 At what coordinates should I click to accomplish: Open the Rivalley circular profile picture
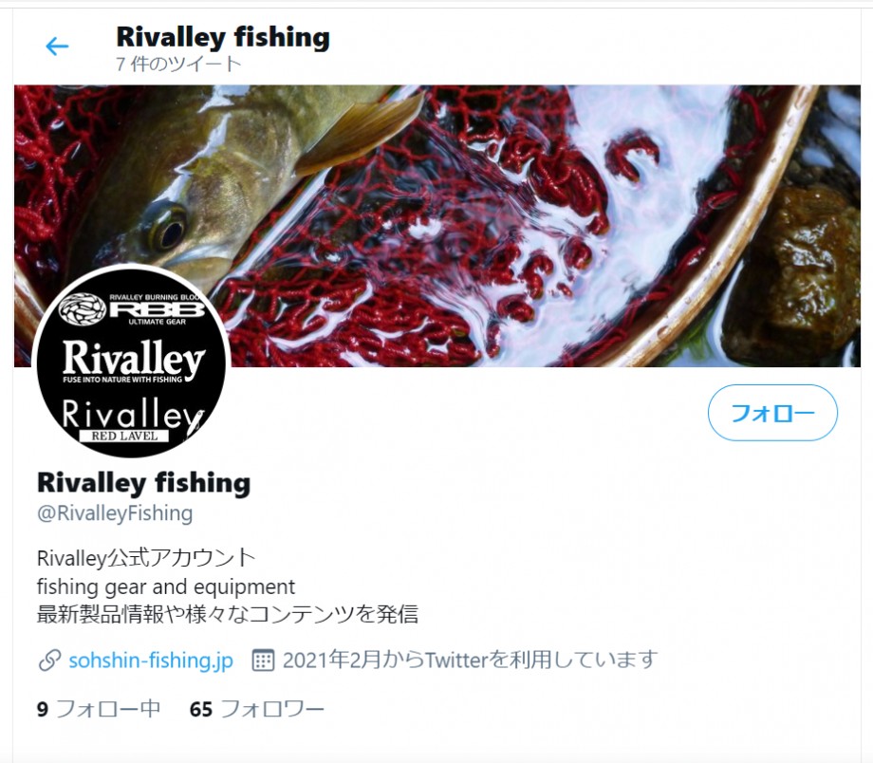tap(131, 361)
